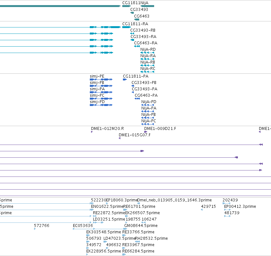Click the CG33493 gene label
This screenshot has width=271, height=256.
tap(139, 9)
